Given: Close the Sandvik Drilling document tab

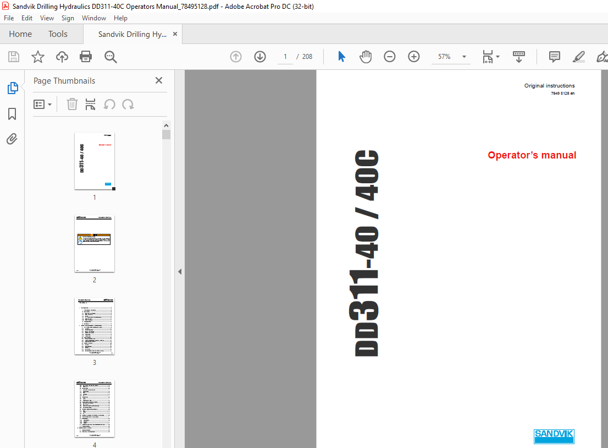Looking at the screenshot, I should coord(175,34).
